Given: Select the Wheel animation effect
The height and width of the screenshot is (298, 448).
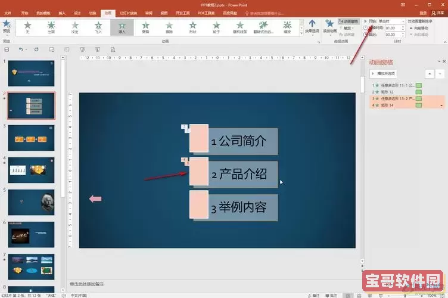Looking at the screenshot, I should 216,27.
